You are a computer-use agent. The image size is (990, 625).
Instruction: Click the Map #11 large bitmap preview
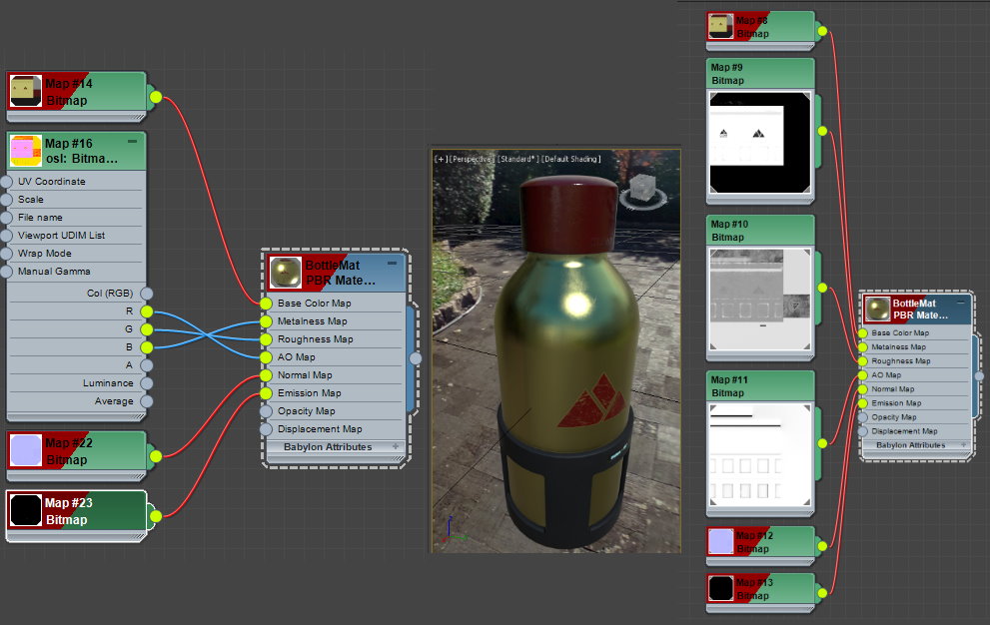coord(760,455)
